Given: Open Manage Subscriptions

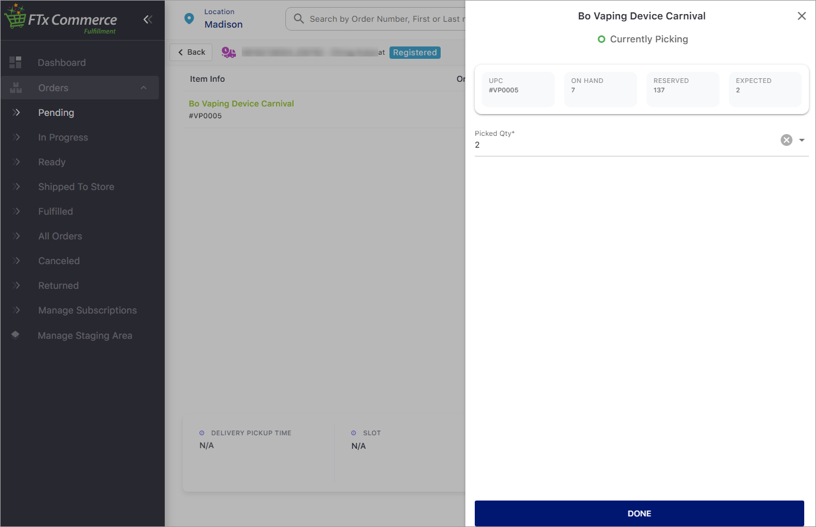Looking at the screenshot, I should pyautogui.click(x=87, y=310).
